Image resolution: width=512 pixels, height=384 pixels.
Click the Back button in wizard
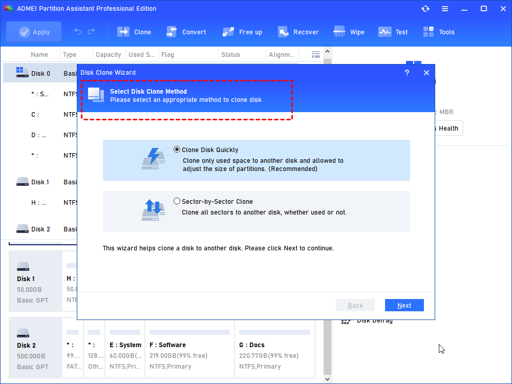(x=355, y=305)
